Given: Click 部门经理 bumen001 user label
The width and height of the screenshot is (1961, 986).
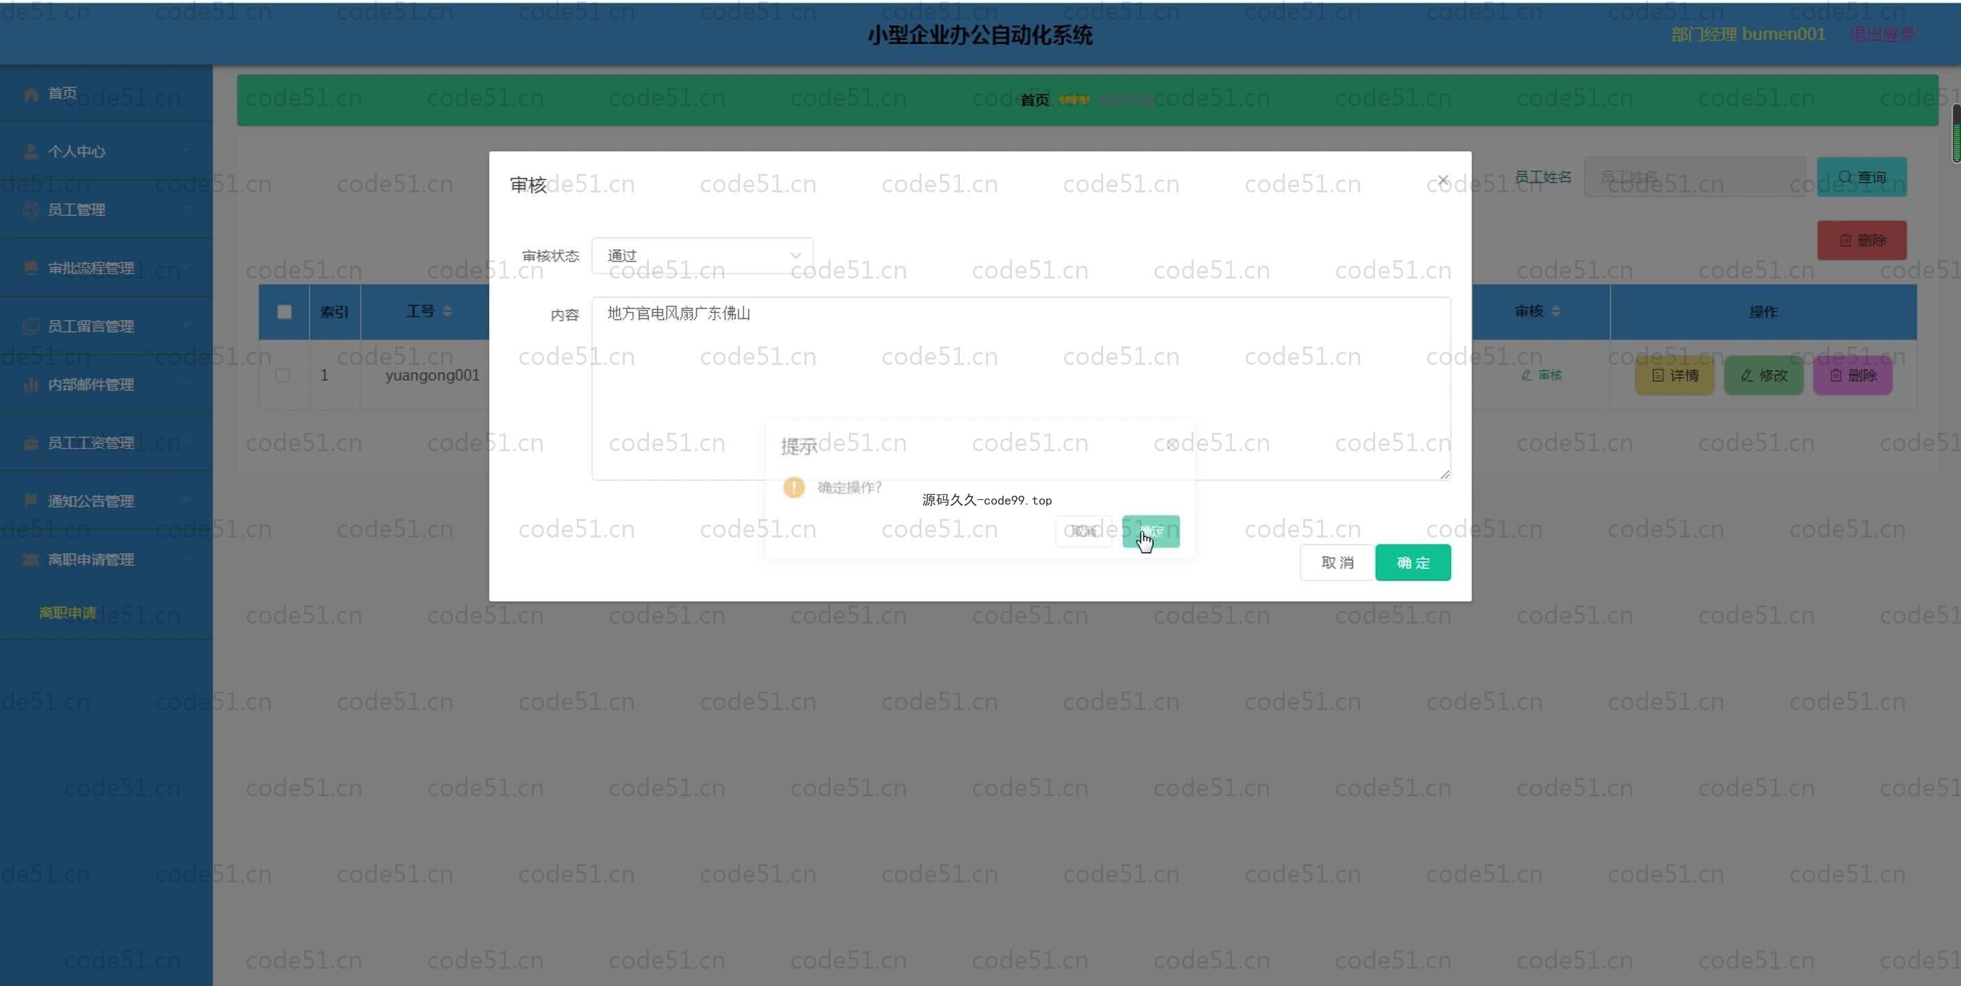Looking at the screenshot, I should (x=1748, y=34).
